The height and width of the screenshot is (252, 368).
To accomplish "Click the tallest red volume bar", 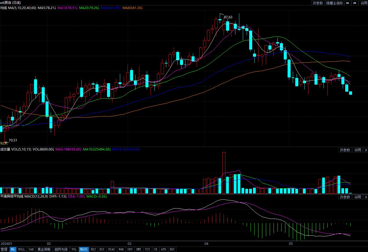I will click(x=224, y=173).
